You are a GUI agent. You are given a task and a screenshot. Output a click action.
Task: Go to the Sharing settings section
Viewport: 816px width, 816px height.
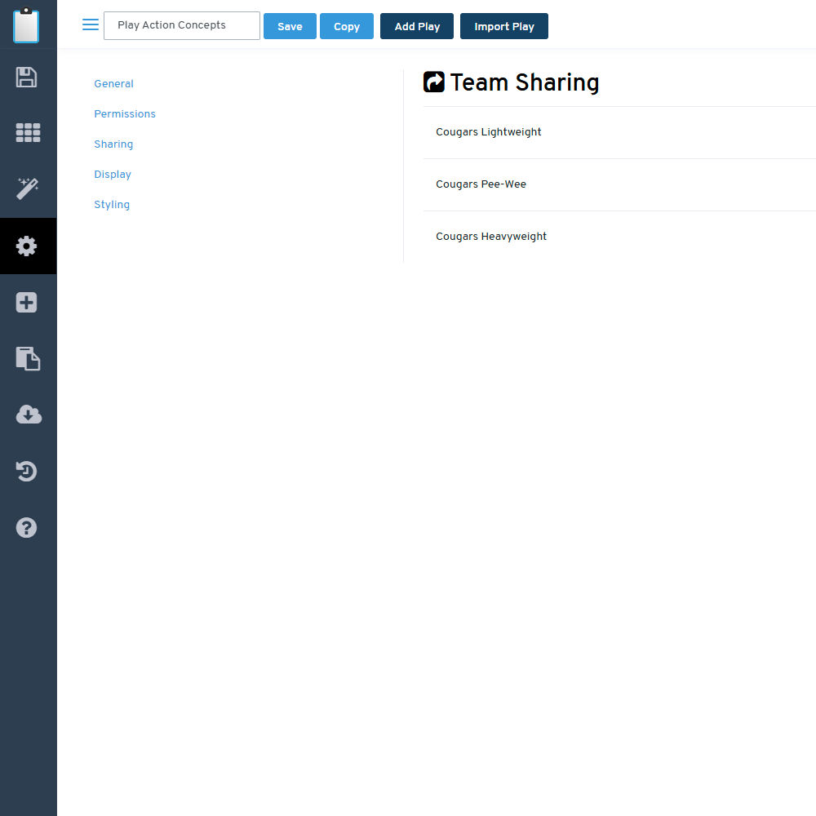pos(113,144)
